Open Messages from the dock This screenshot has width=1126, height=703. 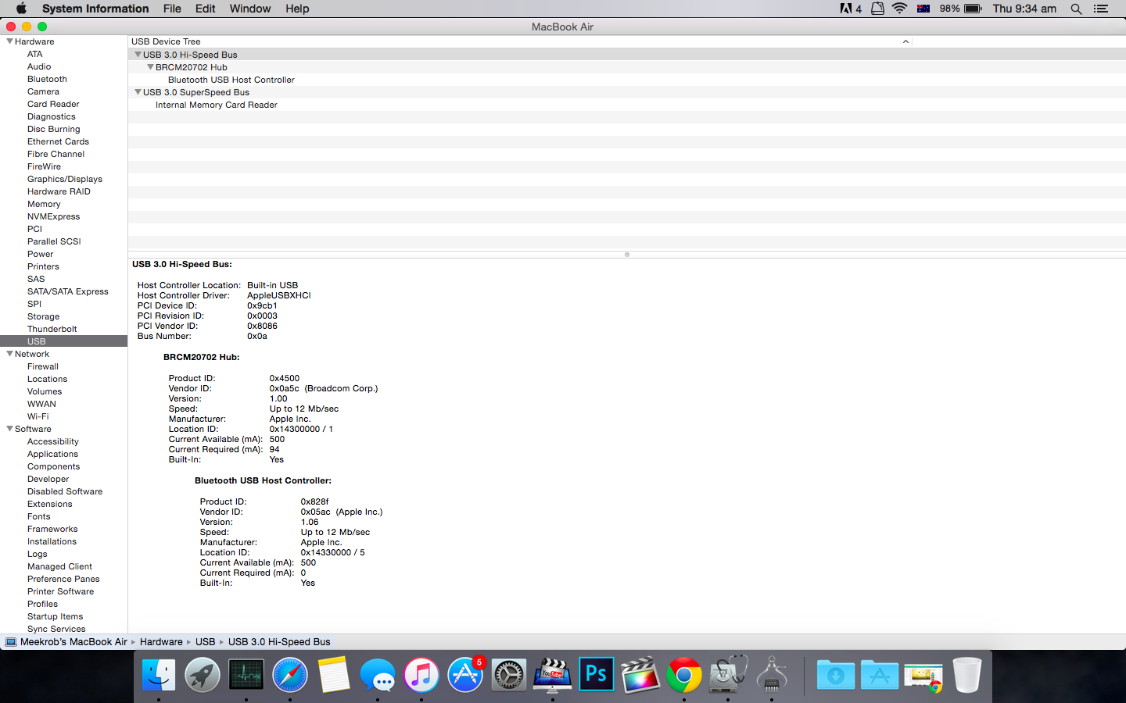click(x=378, y=675)
